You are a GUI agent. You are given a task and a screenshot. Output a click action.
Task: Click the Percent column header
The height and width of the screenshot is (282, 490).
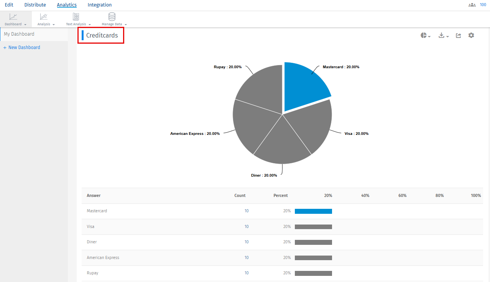tap(281, 195)
